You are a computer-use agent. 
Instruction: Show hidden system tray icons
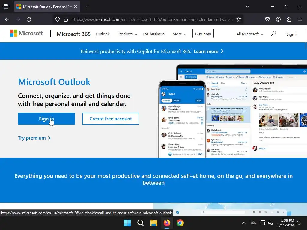[244, 223]
